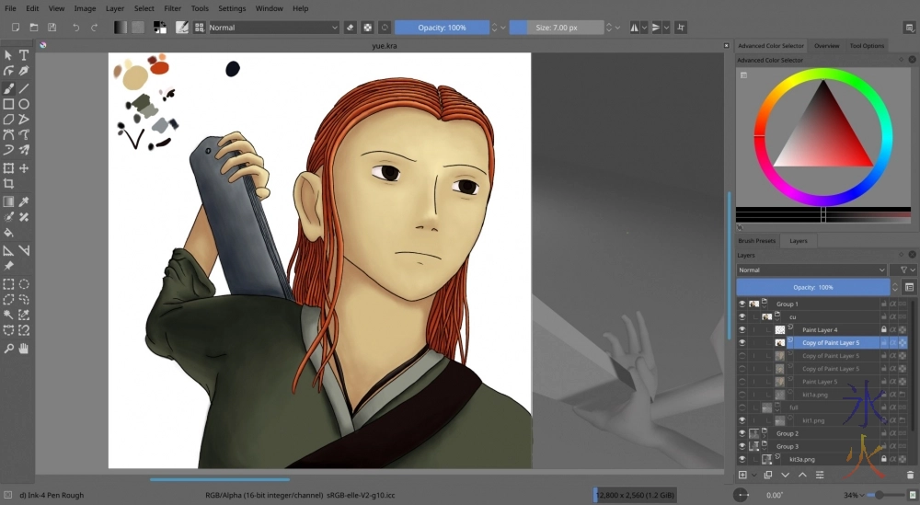Image resolution: width=920 pixels, height=505 pixels.
Task: Switch to the Brush Presets tab
Action: point(757,241)
